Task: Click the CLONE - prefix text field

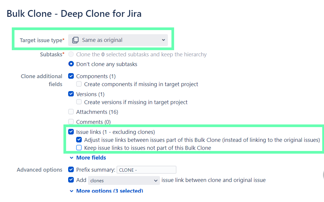Action: pos(146,170)
